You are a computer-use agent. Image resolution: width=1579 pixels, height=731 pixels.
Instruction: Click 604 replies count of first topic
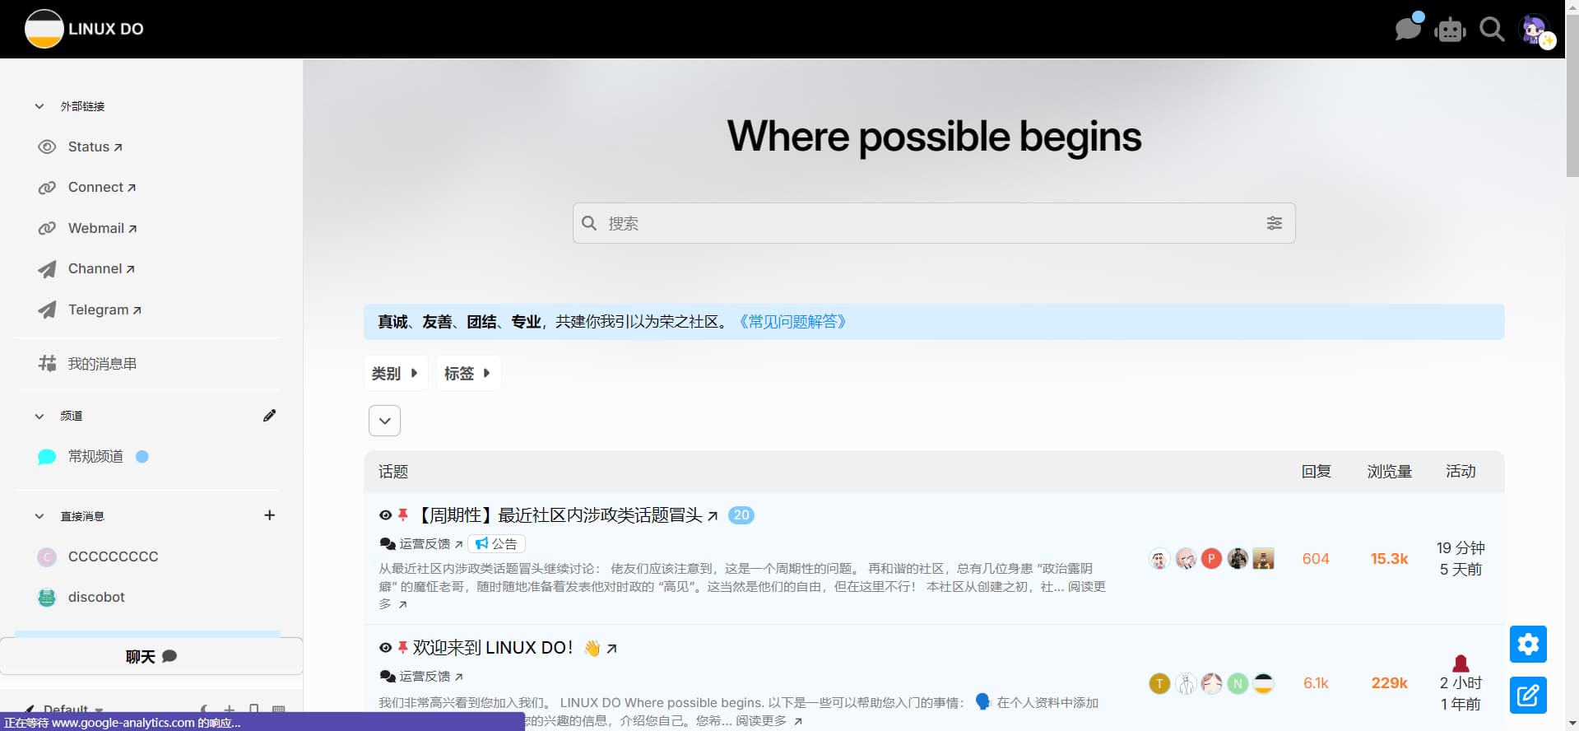(x=1316, y=559)
